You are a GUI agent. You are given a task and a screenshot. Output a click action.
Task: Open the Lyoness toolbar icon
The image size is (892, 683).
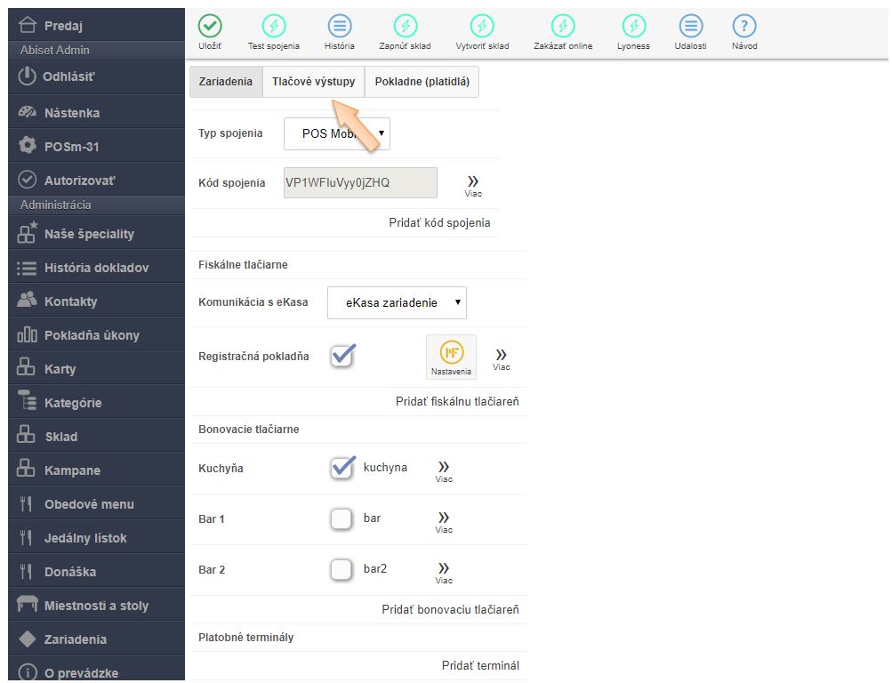click(x=633, y=27)
